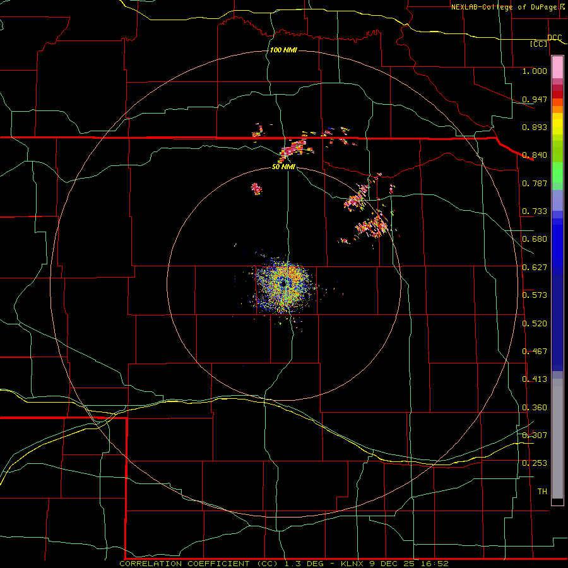This screenshot has width=568, height=568.
Task: Click the KLNX radar site center clutter
Action: point(285,284)
